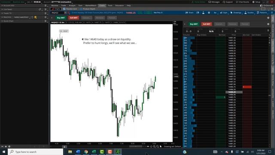
Task: Open the Windows notification center
Action: point(270,152)
